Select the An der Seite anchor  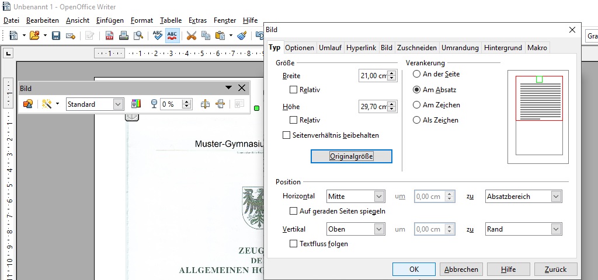pos(416,74)
